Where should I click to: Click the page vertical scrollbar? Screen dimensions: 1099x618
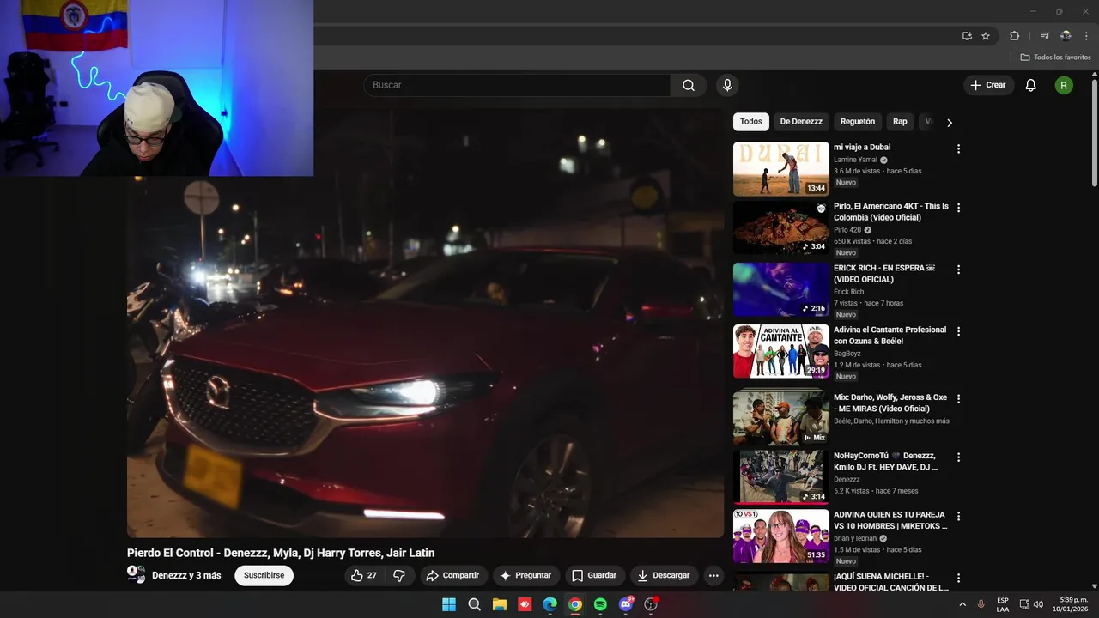[x=1095, y=133]
